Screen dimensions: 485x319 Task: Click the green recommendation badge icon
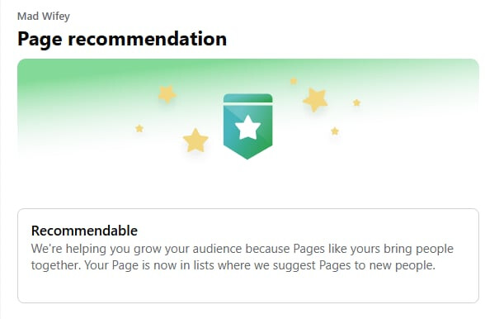247,126
